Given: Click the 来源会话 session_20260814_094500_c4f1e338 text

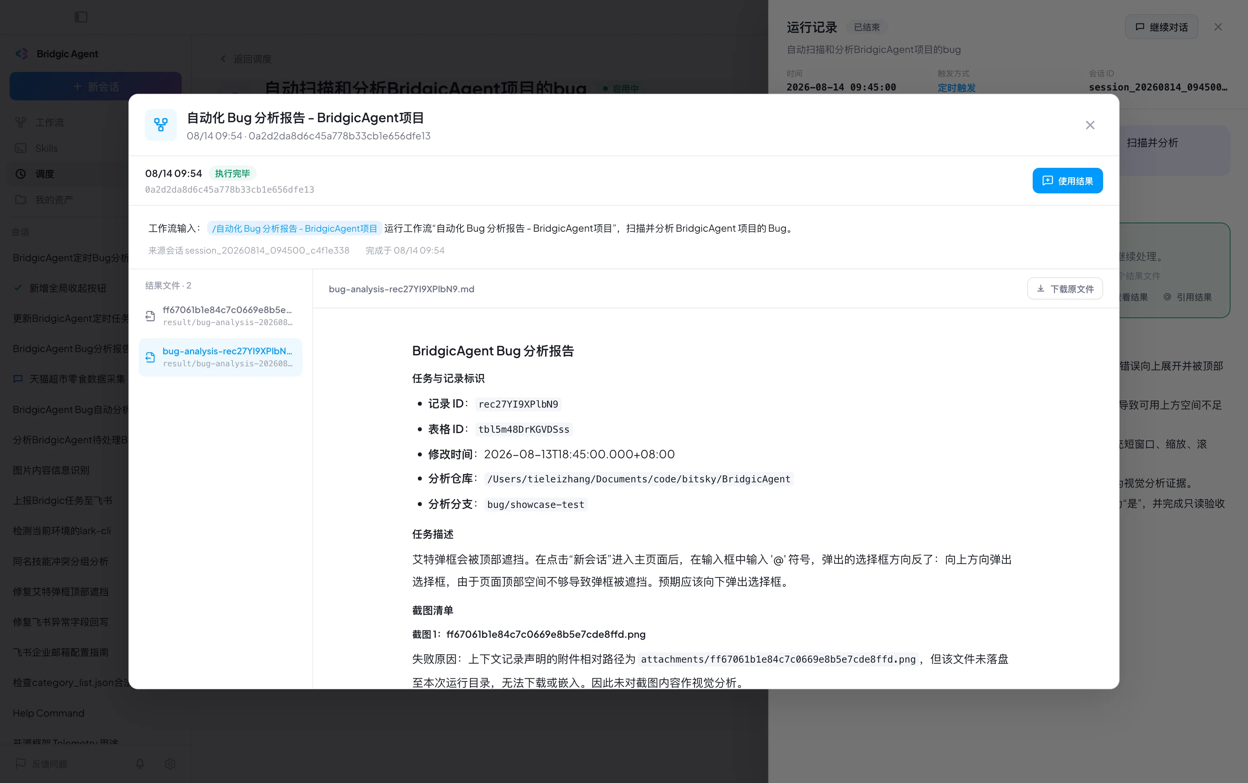Looking at the screenshot, I should point(249,251).
